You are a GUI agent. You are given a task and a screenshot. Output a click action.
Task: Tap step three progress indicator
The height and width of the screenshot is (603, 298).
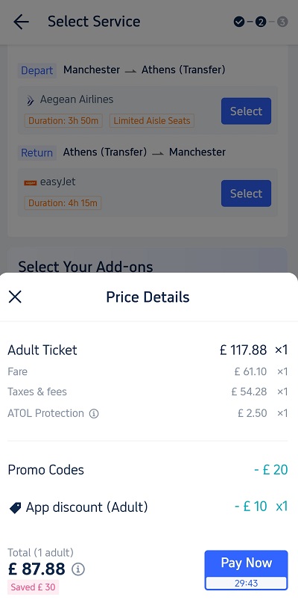click(282, 22)
